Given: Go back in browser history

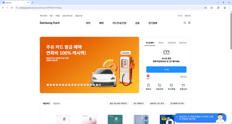Looking at the screenshot, I should [3, 8].
